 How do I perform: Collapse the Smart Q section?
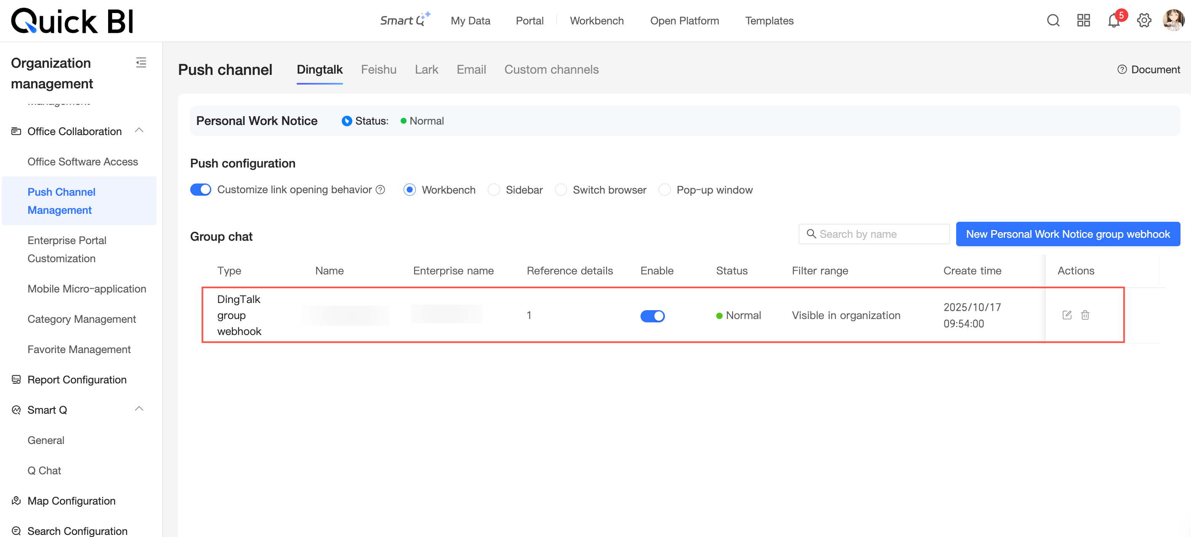click(x=139, y=409)
